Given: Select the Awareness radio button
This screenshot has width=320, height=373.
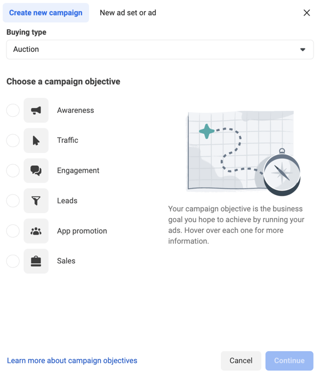Looking at the screenshot, I should pyautogui.click(x=13, y=110).
